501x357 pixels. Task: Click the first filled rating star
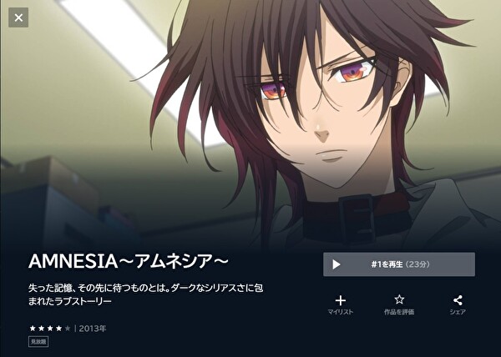[33, 328]
